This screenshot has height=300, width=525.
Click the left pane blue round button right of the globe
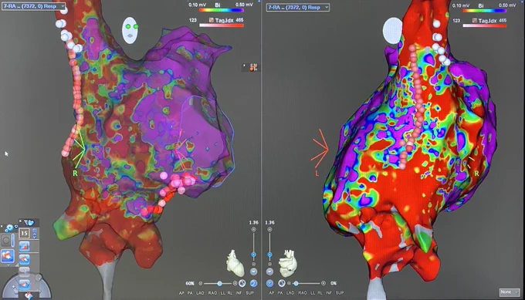(253, 283)
